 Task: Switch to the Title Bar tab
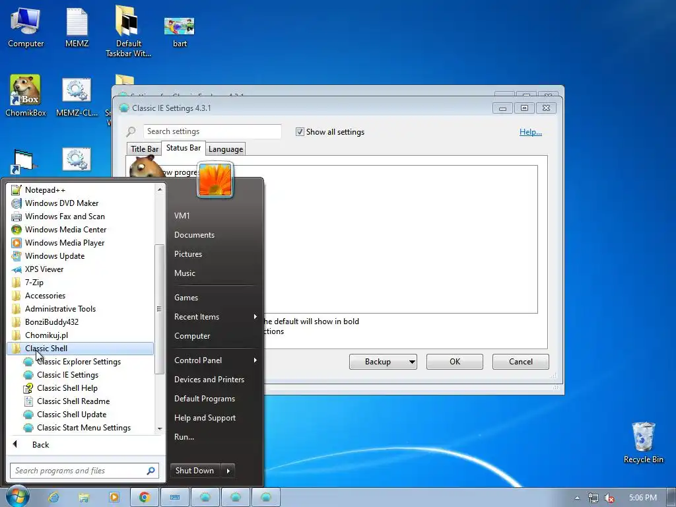(x=144, y=149)
